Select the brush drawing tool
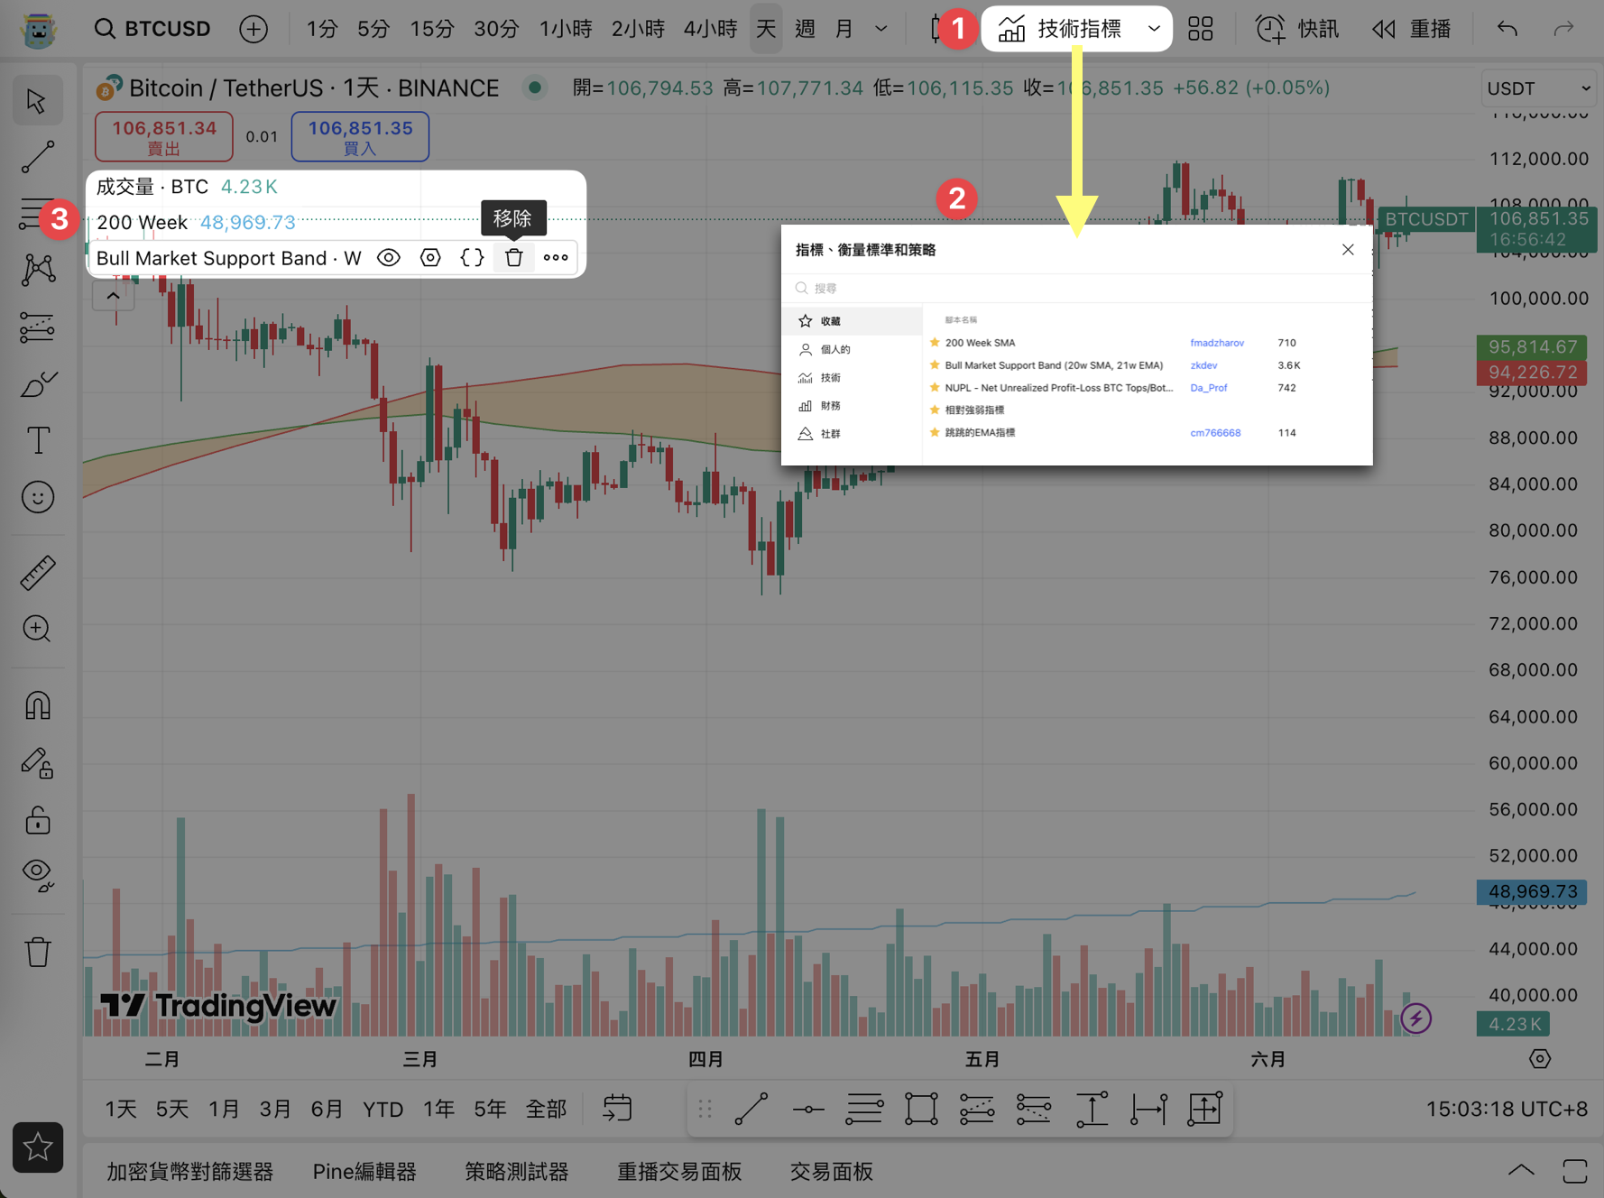The height and width of the screenshot is (1198, 1604). pyautogui.click(x=37, y=384)
